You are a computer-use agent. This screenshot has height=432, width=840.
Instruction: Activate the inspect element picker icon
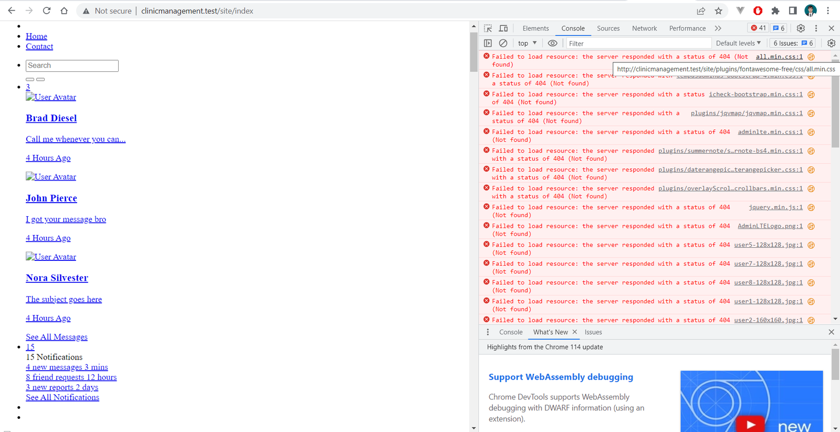(x=488, y=28)
